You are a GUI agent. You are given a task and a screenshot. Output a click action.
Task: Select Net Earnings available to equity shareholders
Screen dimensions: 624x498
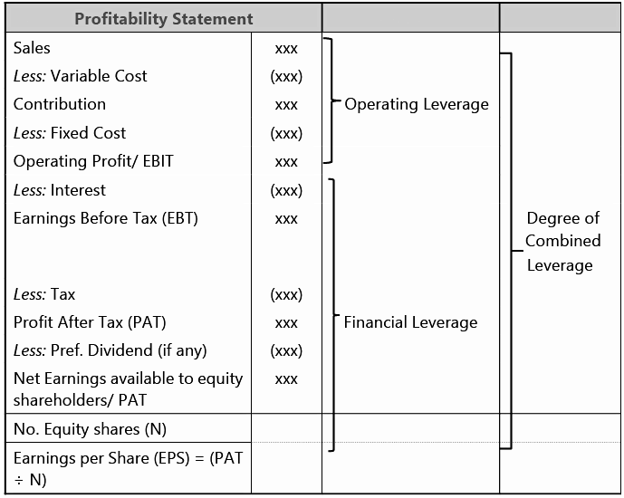pos(128,388)
